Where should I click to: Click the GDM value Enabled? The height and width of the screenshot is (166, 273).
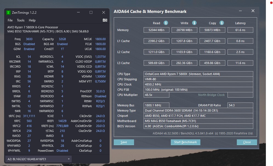pyautogui.click(x=29, y=49)
